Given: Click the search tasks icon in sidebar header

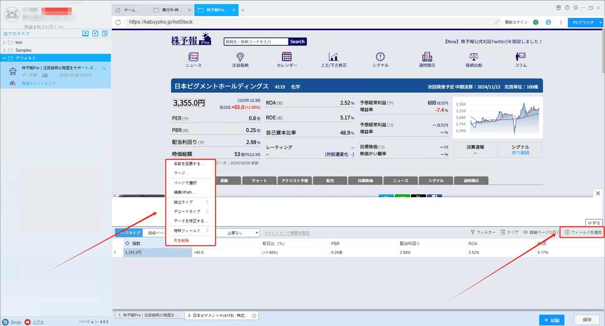Looking at the screenshot, I should (105, 33).
